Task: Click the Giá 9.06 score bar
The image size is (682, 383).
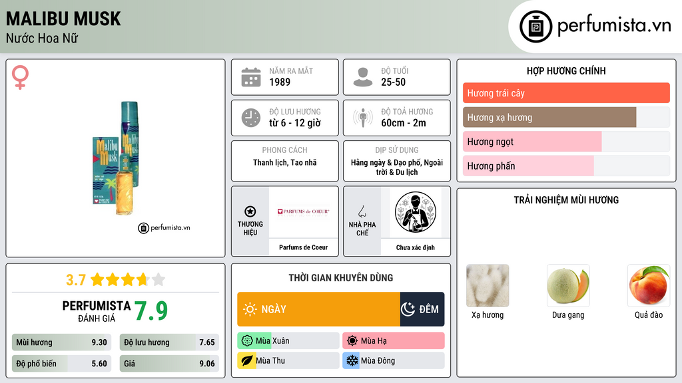Action: pos(169,364)
